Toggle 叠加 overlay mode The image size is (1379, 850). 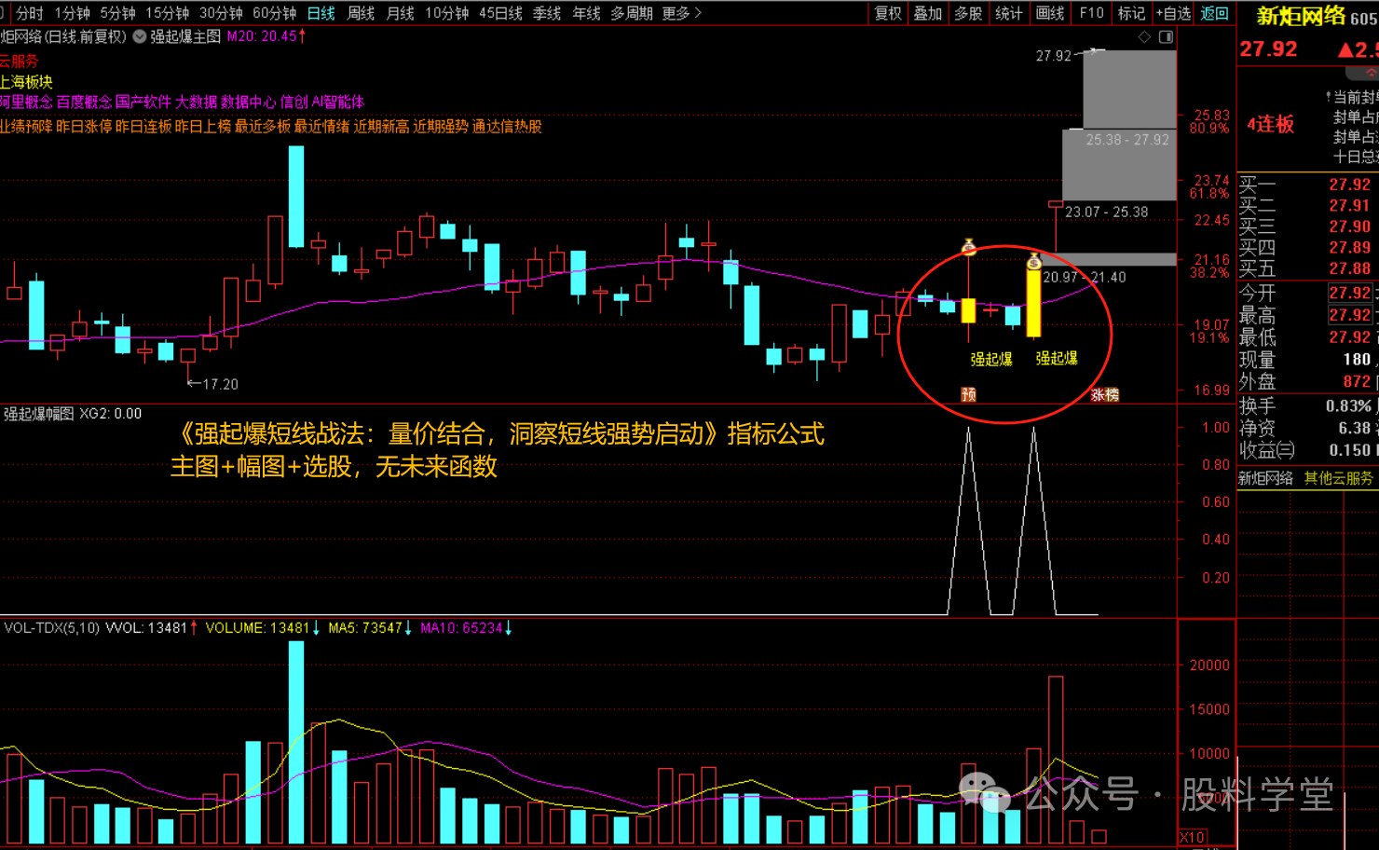click(928, 13)
